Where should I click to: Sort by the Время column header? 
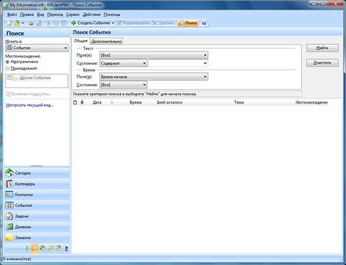(136, 102)
